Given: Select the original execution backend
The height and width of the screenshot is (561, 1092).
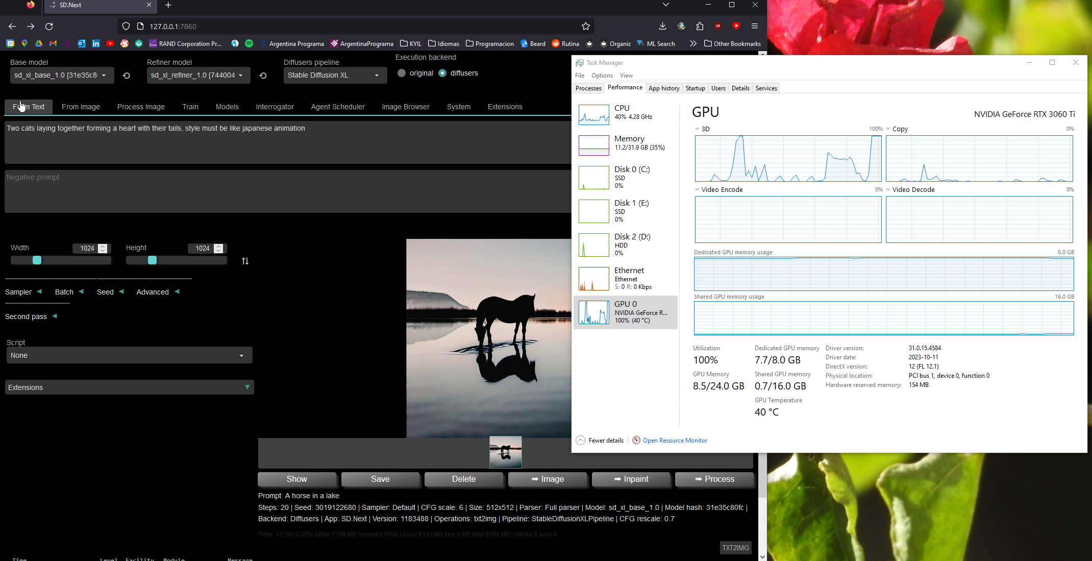Looking at the screenshot, I should 402,73.
